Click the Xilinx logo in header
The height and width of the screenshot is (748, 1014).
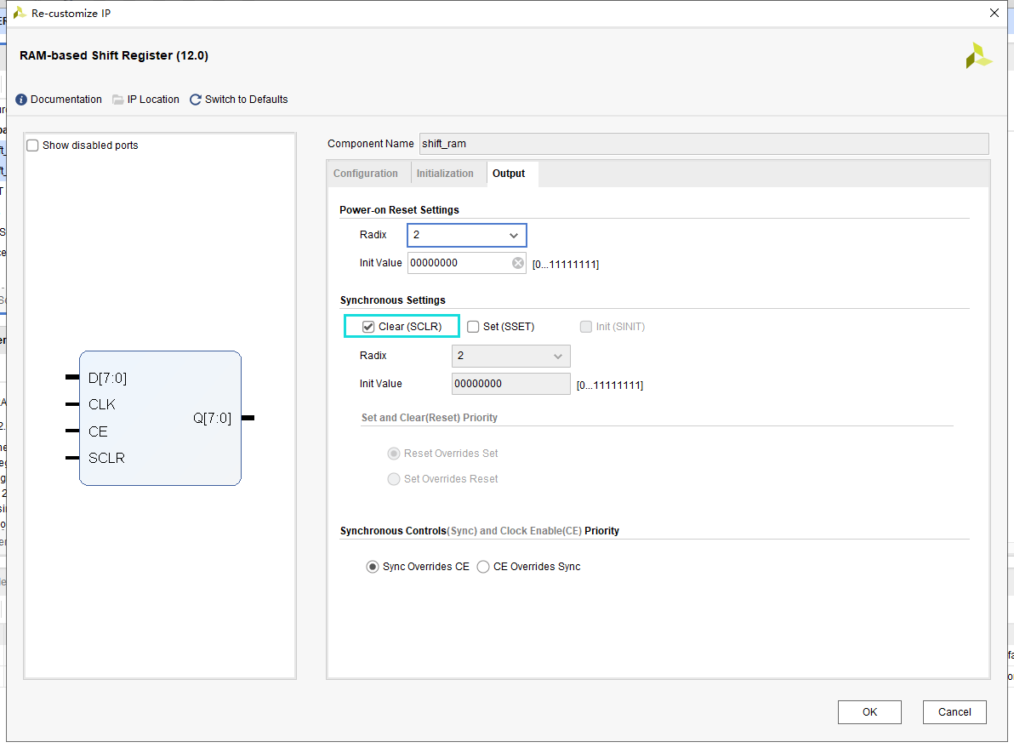(x=978, y=55)
